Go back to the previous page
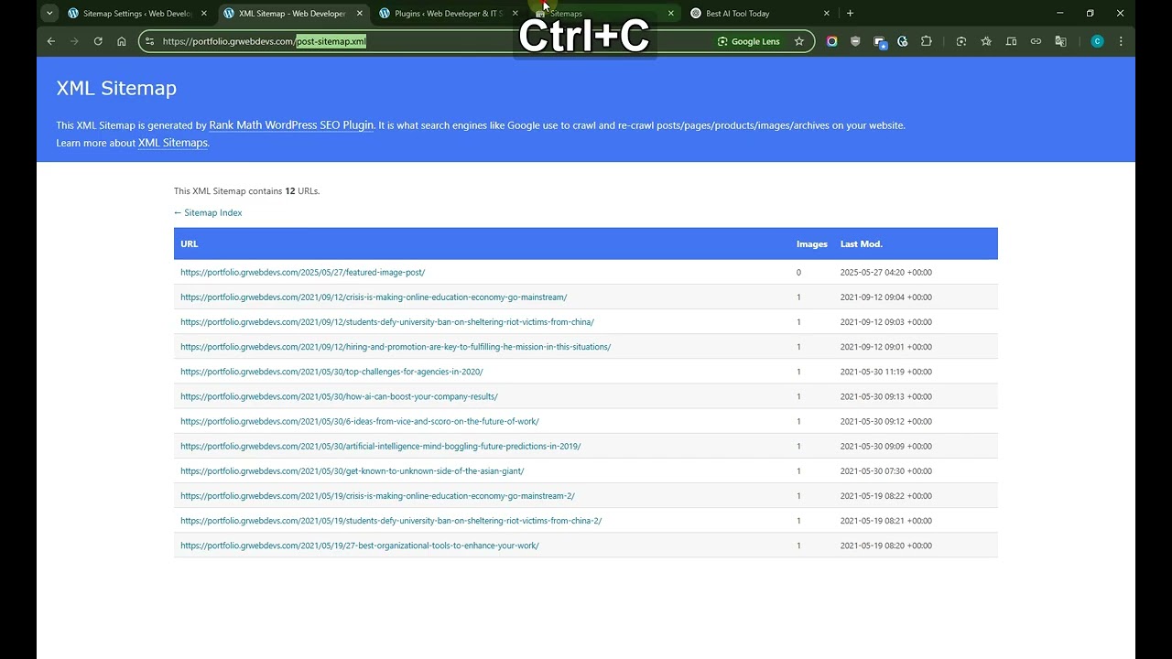Viewport: 1172px width, 659px height. (51, 41)
